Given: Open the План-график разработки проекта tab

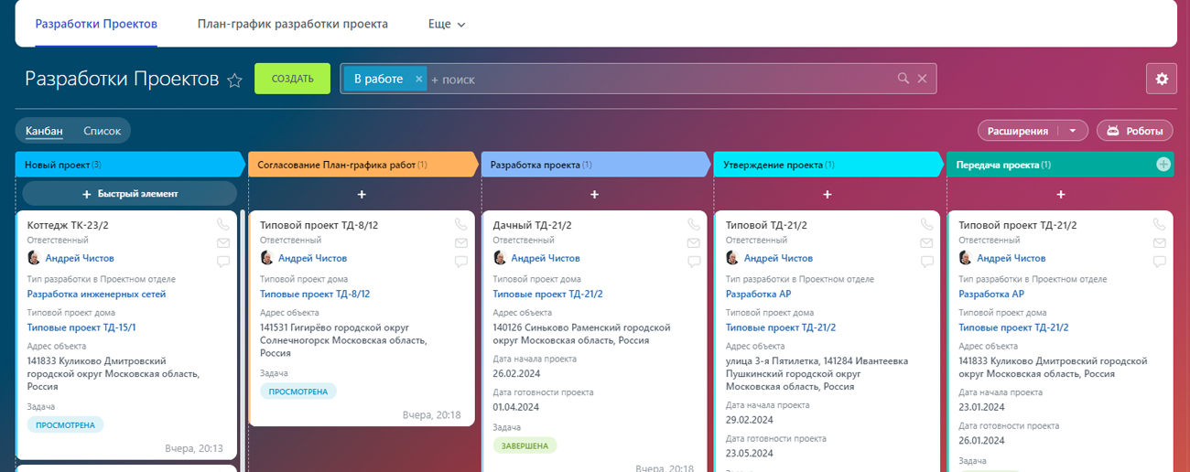Looking at the screenshot, I should click(x=292, y=24).
